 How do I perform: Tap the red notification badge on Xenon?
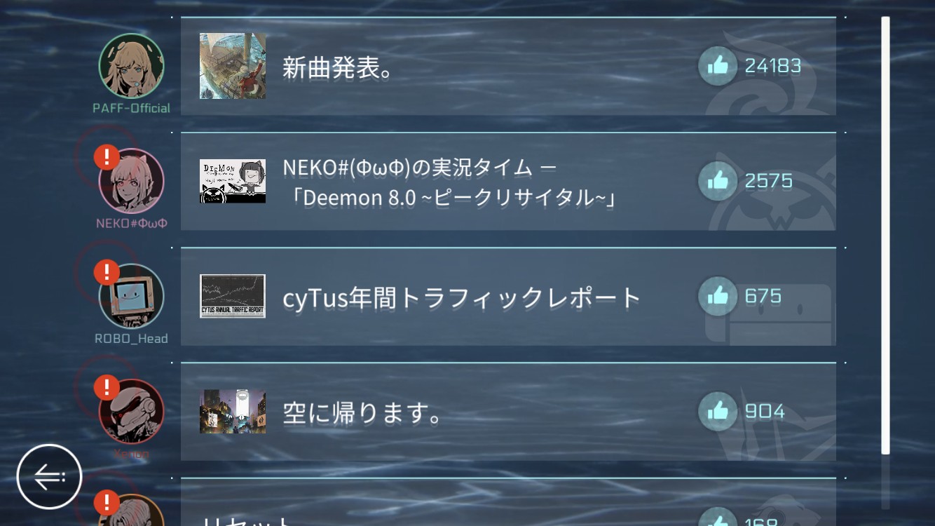click(107, 386)
